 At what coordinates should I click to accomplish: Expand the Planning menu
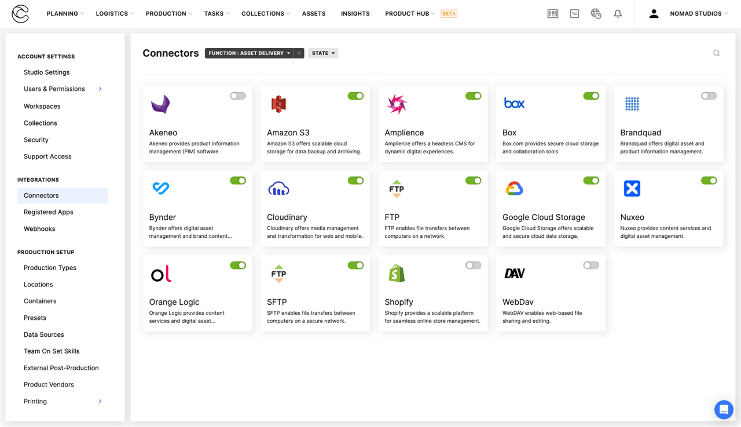65,14
